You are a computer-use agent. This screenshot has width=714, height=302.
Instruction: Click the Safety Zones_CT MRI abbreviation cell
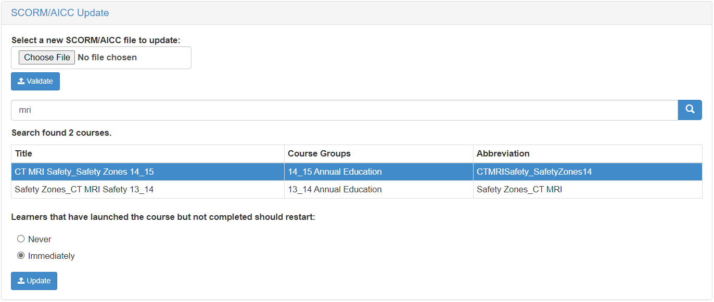point(519,190)
